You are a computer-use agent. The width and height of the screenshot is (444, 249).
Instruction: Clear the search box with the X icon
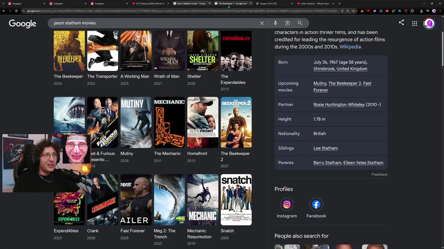pos(262,23)
